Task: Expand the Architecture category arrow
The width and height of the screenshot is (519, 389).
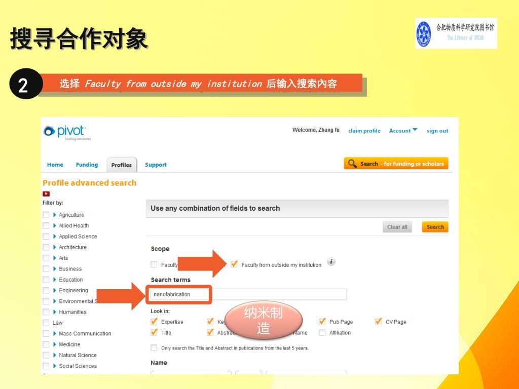Action: click(55, 247)
